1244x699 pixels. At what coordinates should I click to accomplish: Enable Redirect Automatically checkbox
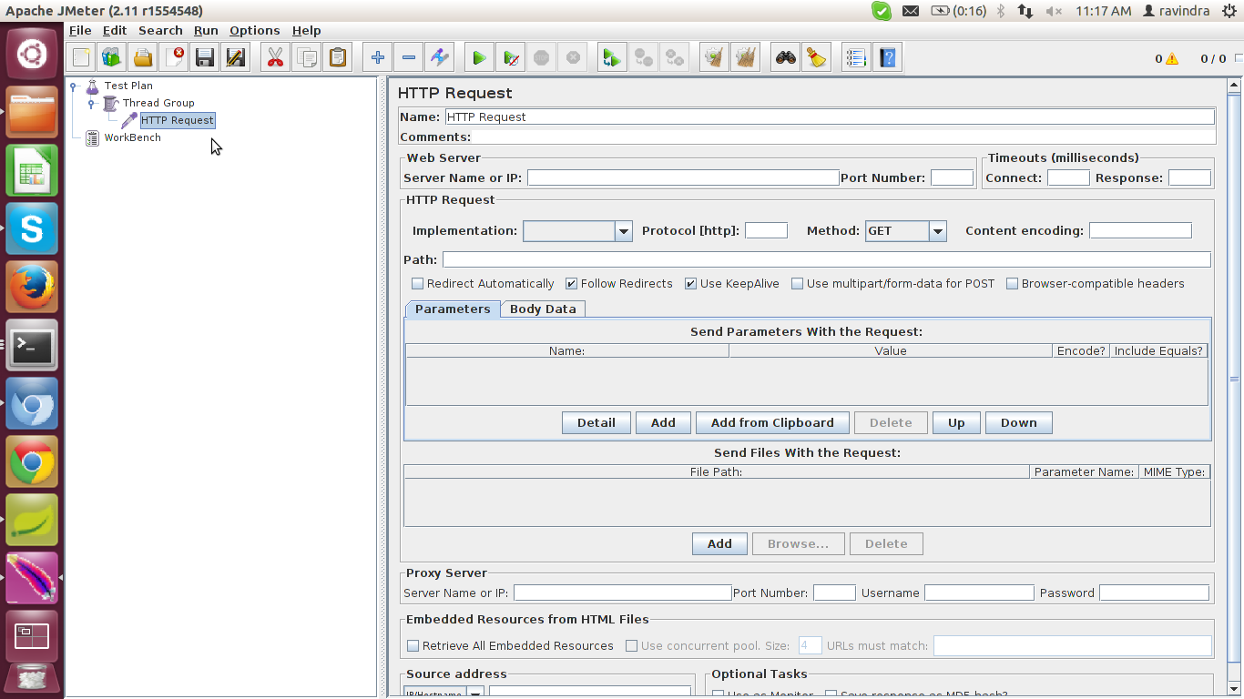418,284
